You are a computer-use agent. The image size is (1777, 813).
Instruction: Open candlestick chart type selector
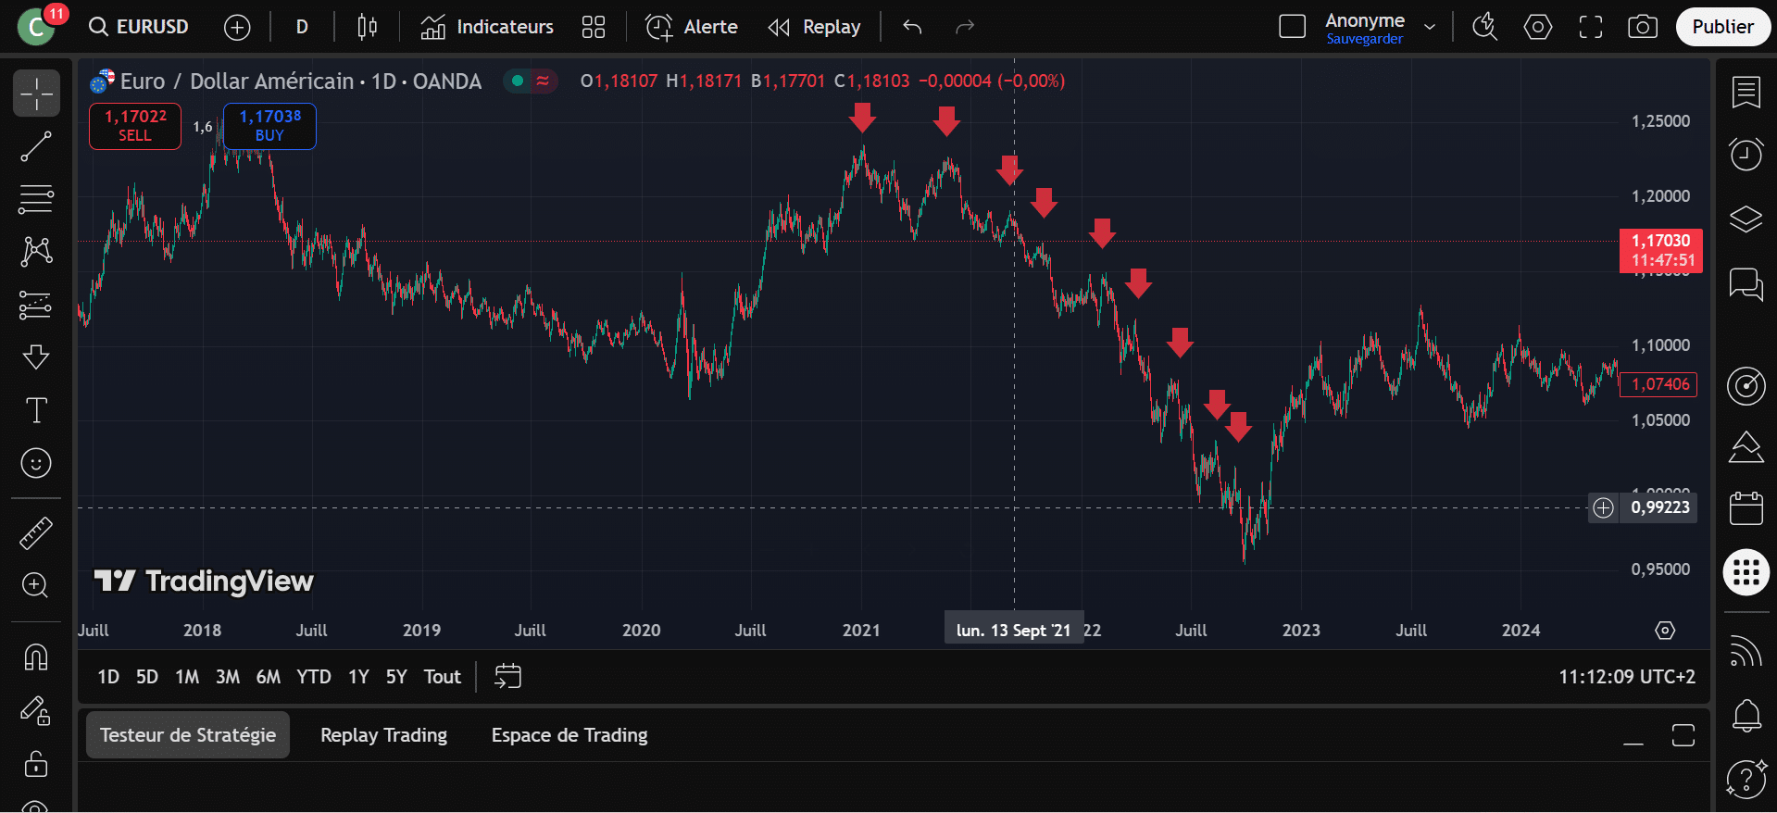click(x=367, y=27)
